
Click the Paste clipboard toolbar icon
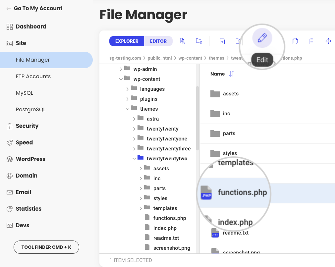(x=312, y=41)
